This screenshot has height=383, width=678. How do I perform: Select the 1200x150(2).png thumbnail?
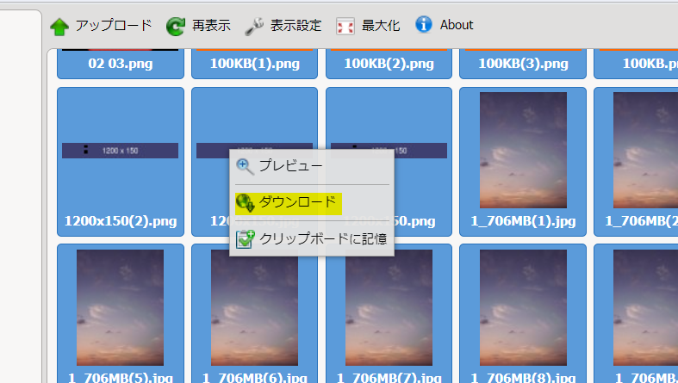[121, 161]
